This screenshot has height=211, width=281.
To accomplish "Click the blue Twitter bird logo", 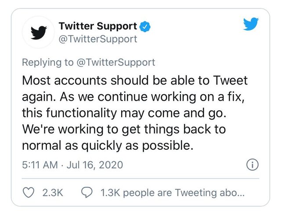I will point(251,25).
